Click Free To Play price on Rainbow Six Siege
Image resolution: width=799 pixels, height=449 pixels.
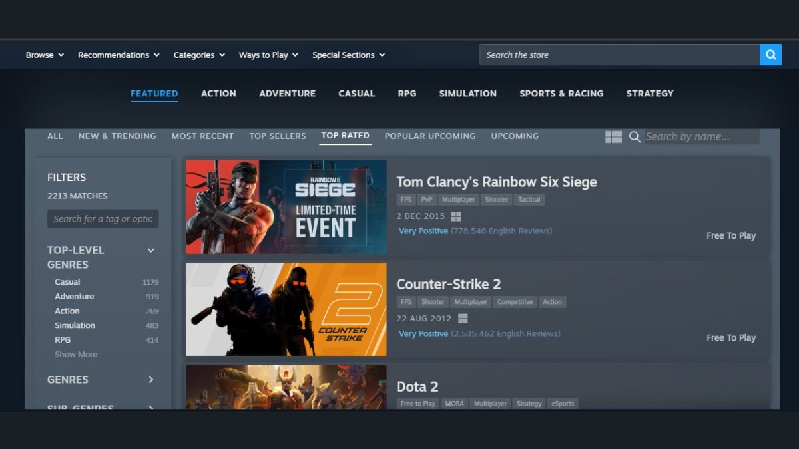[x=731, y=235]
